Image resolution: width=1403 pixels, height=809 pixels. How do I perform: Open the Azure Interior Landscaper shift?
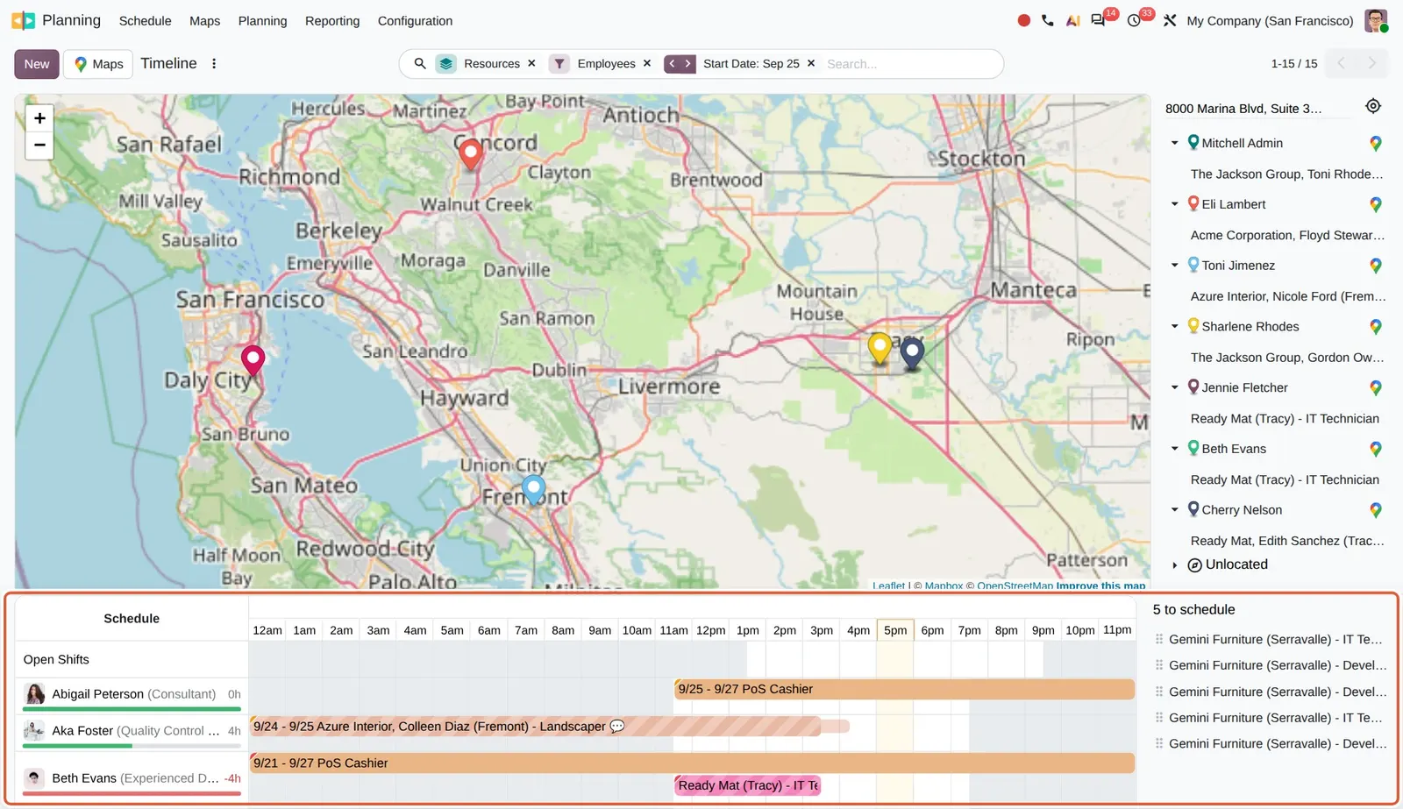coord(535,726)
